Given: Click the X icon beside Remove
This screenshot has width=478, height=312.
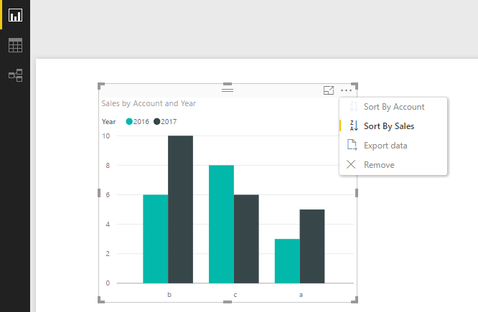Looking at the screenshot, I should (x=351, y=164).
